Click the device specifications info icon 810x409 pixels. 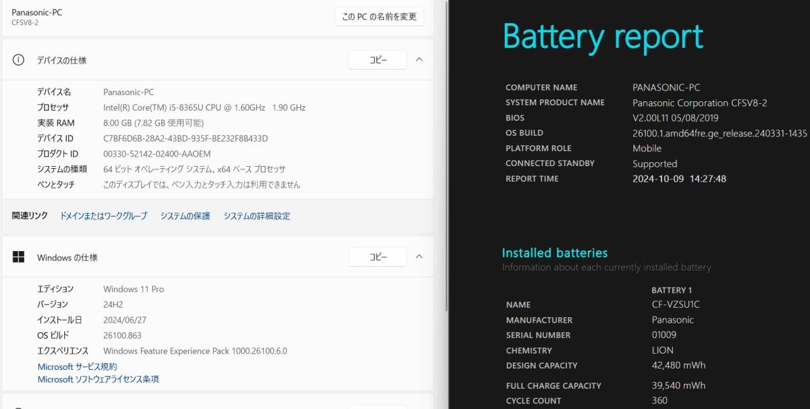tap(19, 60)
